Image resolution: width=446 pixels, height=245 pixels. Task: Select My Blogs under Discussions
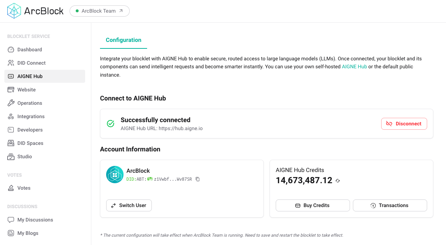coord(27,233)
